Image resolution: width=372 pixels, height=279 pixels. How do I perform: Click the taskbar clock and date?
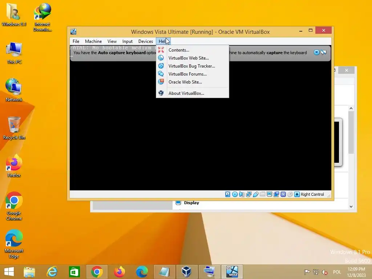click(356, 272)
